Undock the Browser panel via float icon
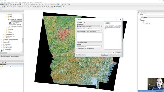The image size is (164, 92). (22, 11)
